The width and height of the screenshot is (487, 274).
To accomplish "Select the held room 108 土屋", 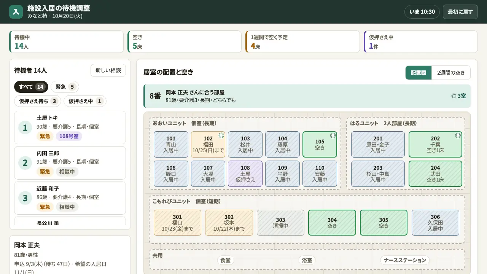I will [x=245, y=174].
